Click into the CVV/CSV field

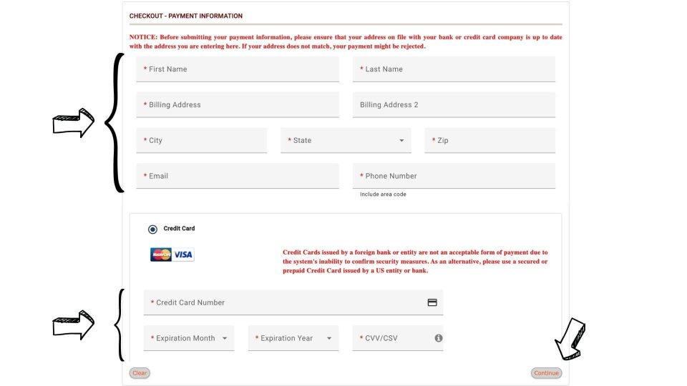pos(398,338)
